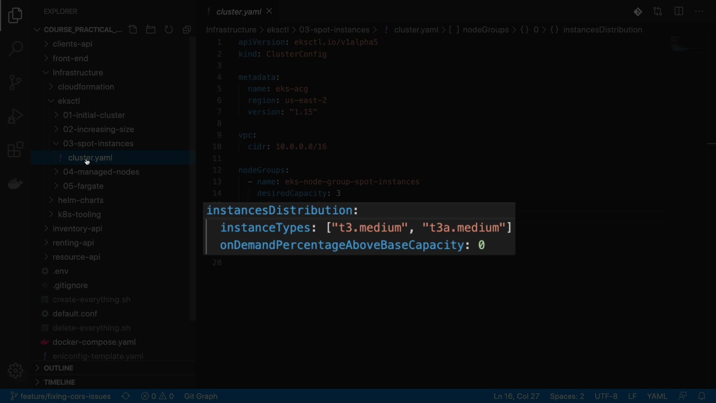Open the Search view in activity bar
The image size is (716, 403).
[15, 49]
